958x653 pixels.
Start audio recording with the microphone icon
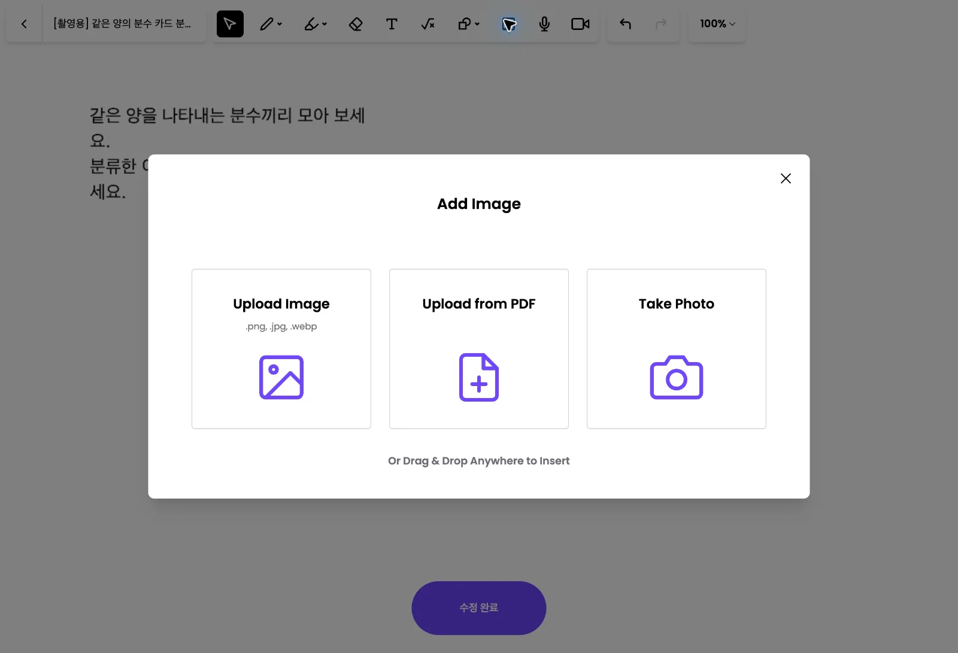pos(544,24)
